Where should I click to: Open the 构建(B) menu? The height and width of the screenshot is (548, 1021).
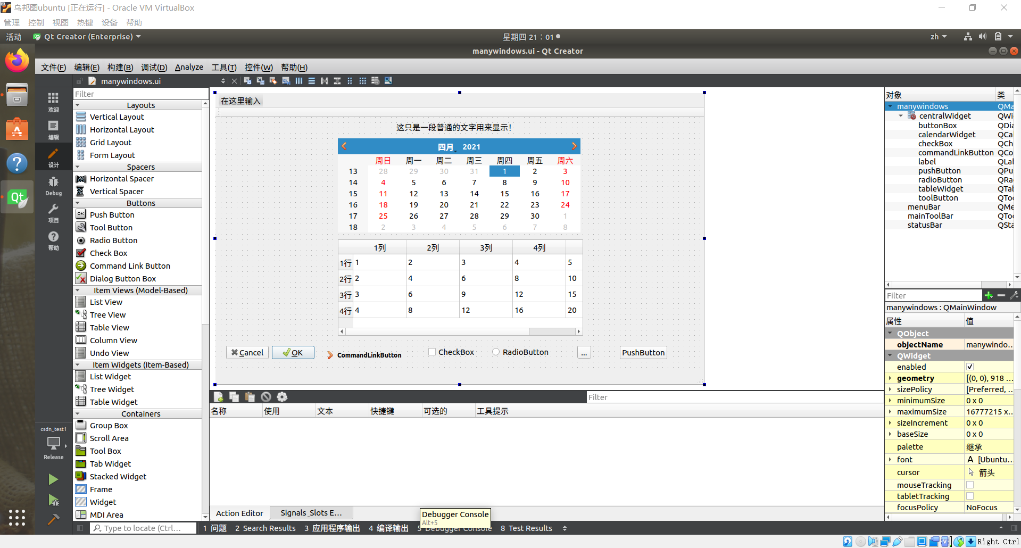click(x=119, y=67)
